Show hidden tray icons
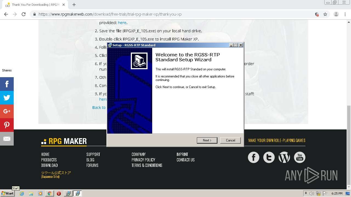 click(306, 193)
